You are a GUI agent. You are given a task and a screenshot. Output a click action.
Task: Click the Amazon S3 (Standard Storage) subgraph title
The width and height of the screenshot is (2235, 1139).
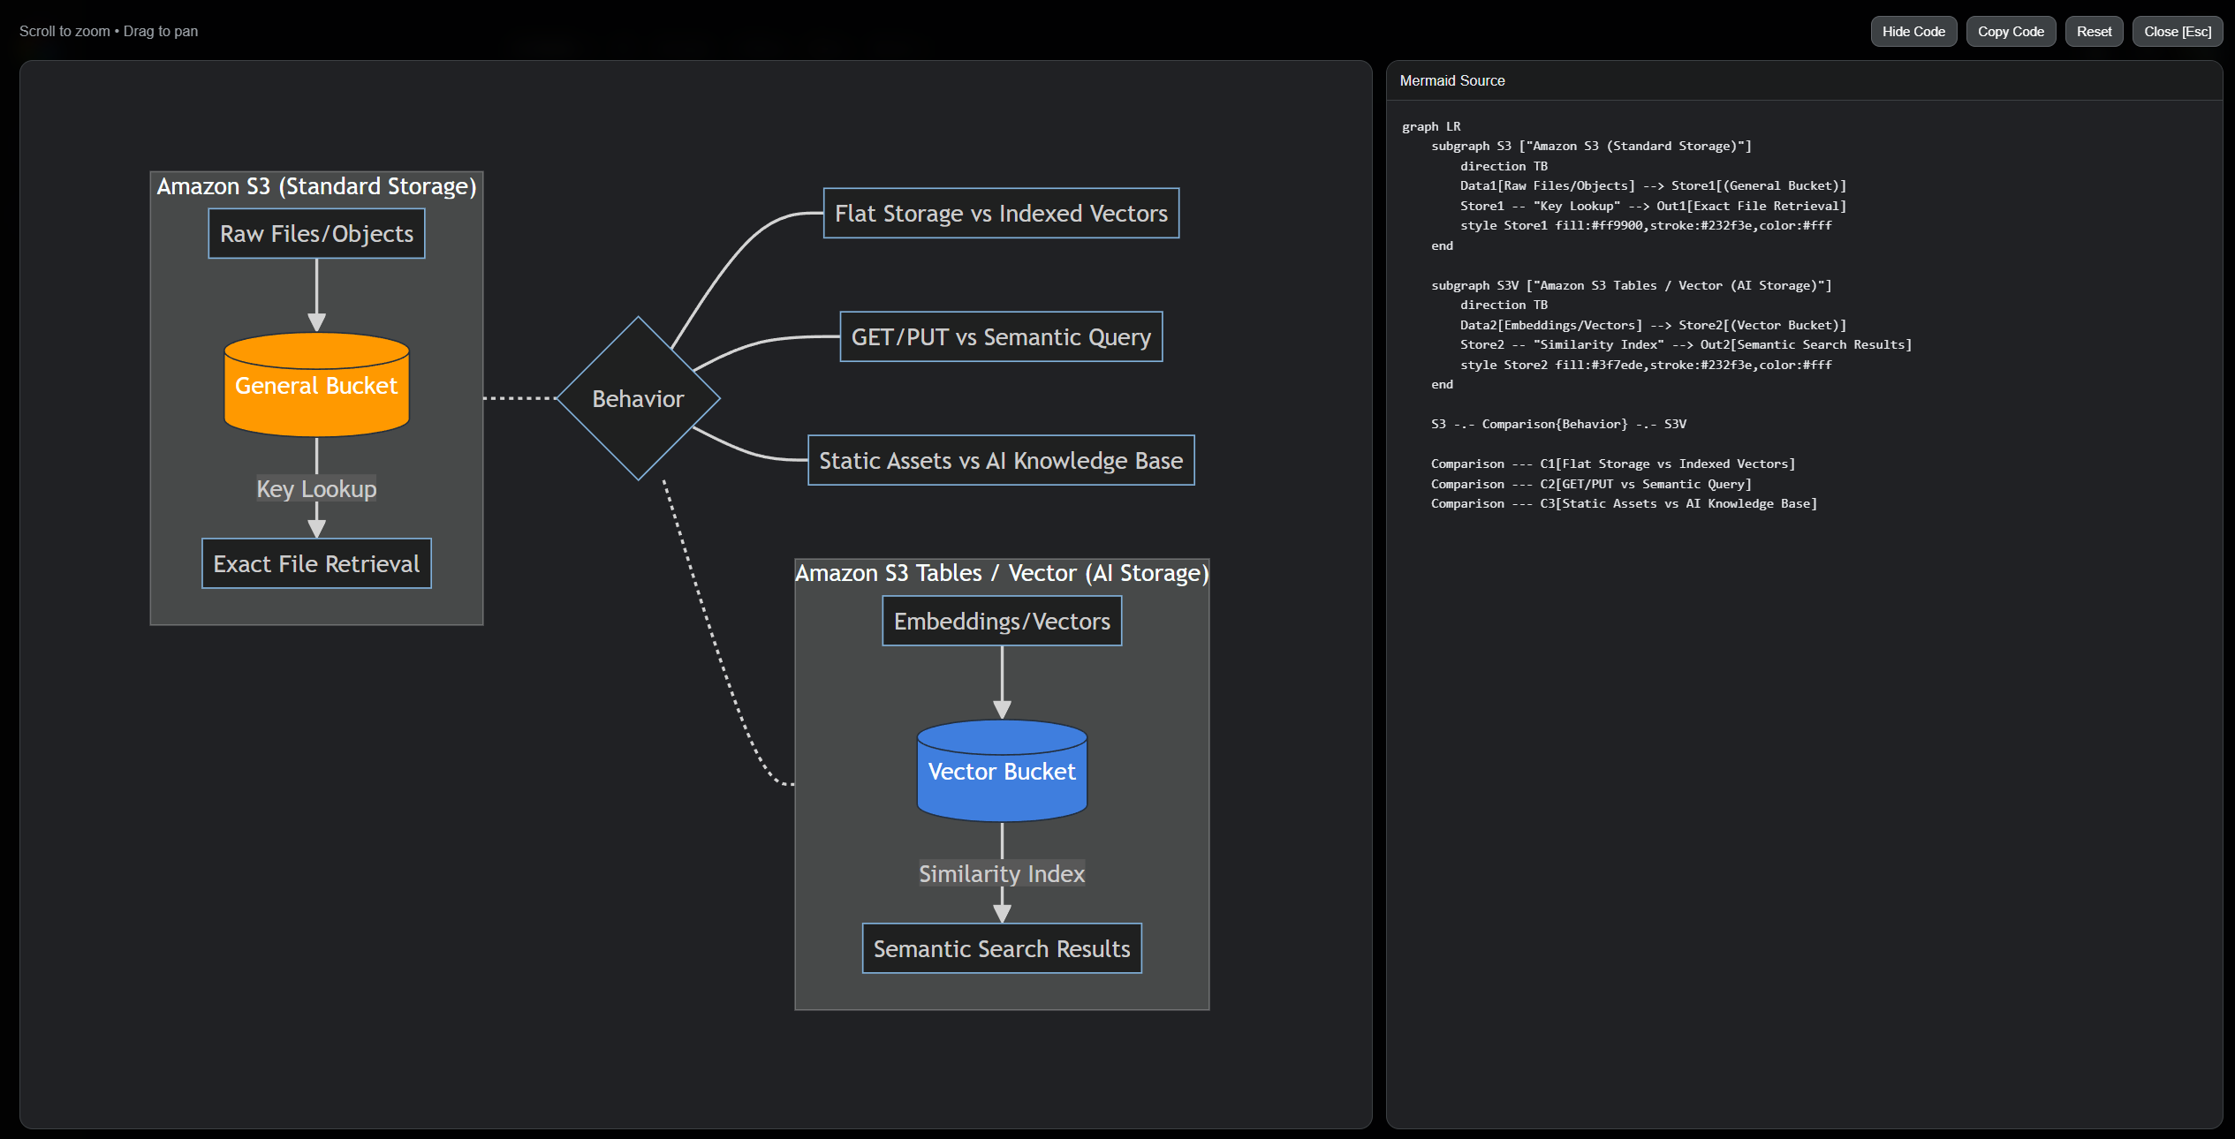[316, 186]
